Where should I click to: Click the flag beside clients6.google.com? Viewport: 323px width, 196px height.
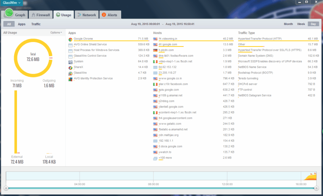click(155, 107)
